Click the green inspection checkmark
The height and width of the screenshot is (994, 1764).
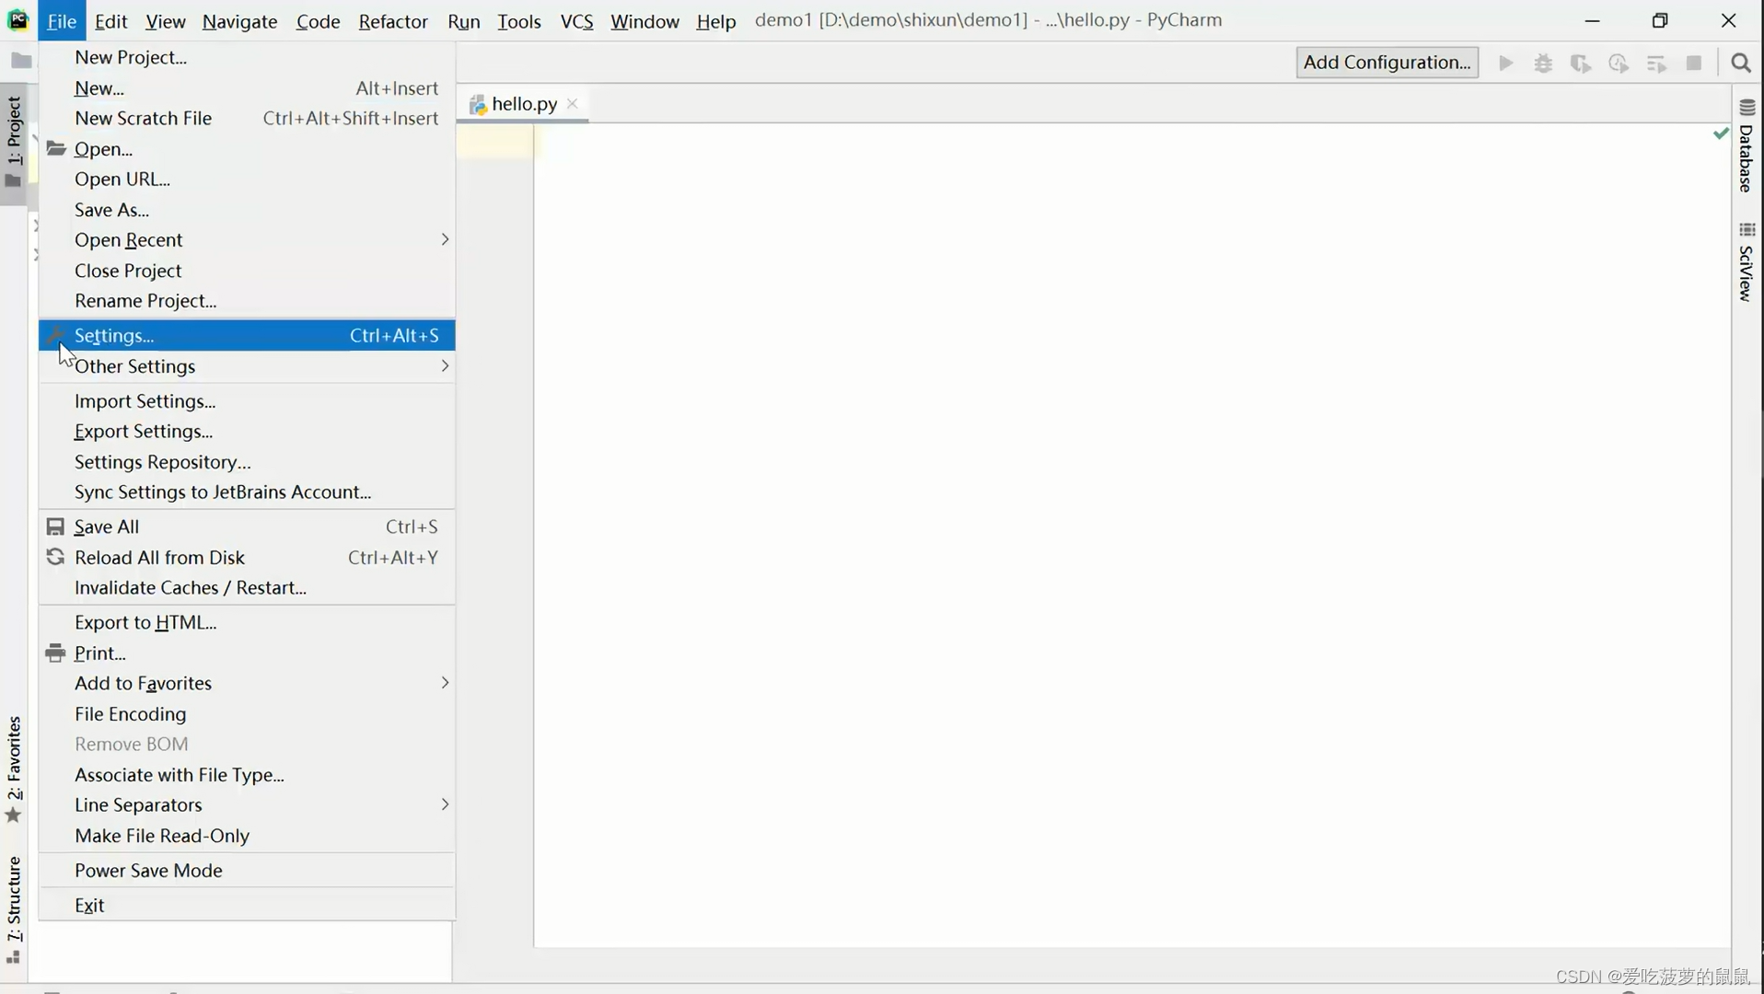[x=1721, y=133]
